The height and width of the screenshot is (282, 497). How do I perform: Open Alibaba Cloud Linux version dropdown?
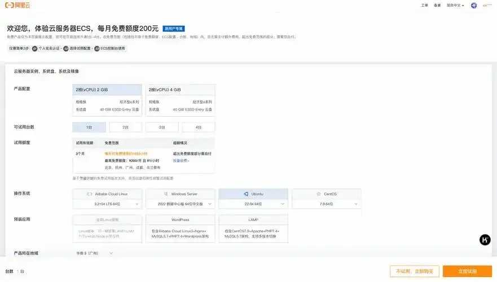click(x=107, y=204)
